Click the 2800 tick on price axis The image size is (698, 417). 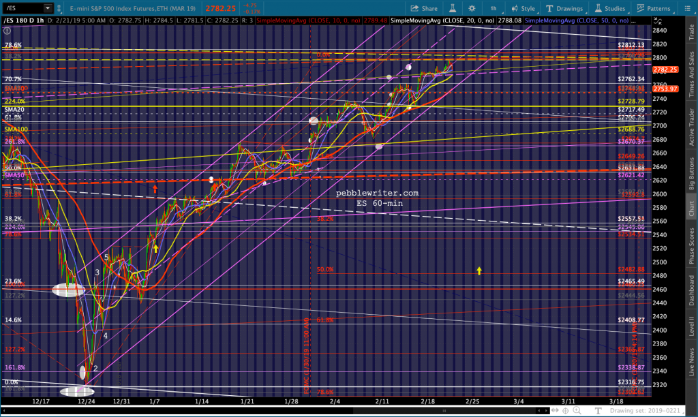(660, 58)
